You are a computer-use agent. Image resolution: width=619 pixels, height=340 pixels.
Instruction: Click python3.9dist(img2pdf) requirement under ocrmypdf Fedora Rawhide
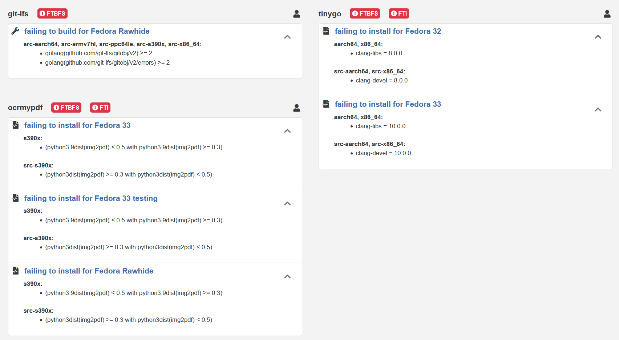134,293
